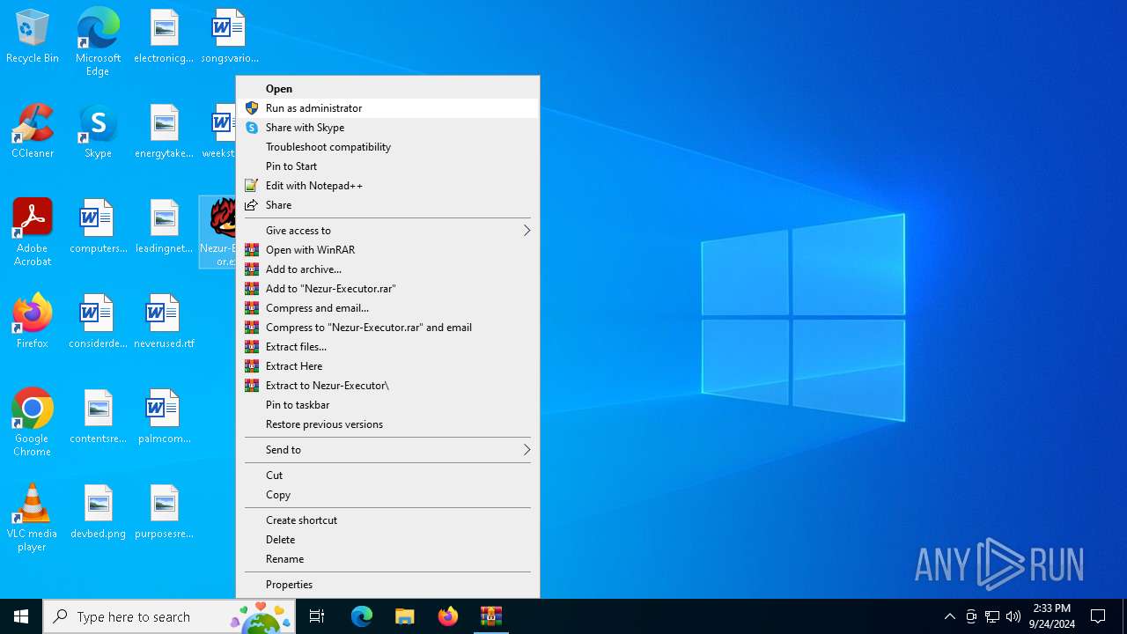Screen dimensions: 1127x634
Task: Open VLC media player desktop shortcut
Action: coord(33,518)
